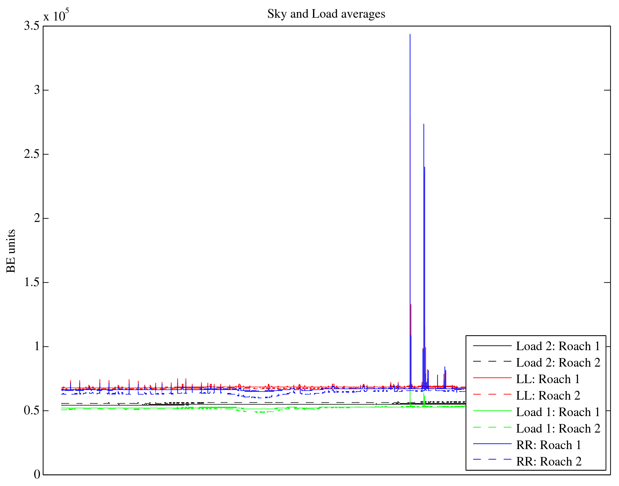This screenshot has width=619, height=486.
Task: Click the solid red line sample in legend
Action: (492, 378)
